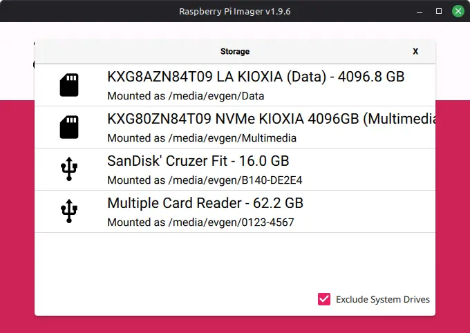Click the SD card icon for KIOXIA Data drive
The width and height of the screenshot is (470, 333).
69,85
